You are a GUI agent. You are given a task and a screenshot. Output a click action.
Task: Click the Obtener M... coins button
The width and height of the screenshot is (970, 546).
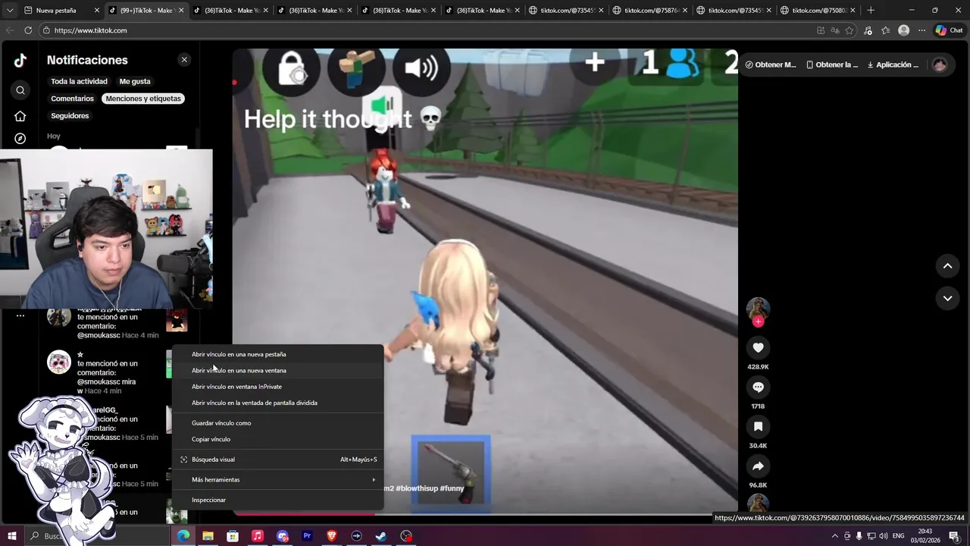(771, 65)
